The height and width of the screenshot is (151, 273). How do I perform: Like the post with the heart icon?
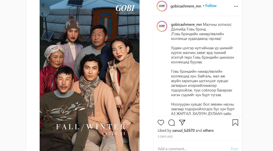[161, 123]
